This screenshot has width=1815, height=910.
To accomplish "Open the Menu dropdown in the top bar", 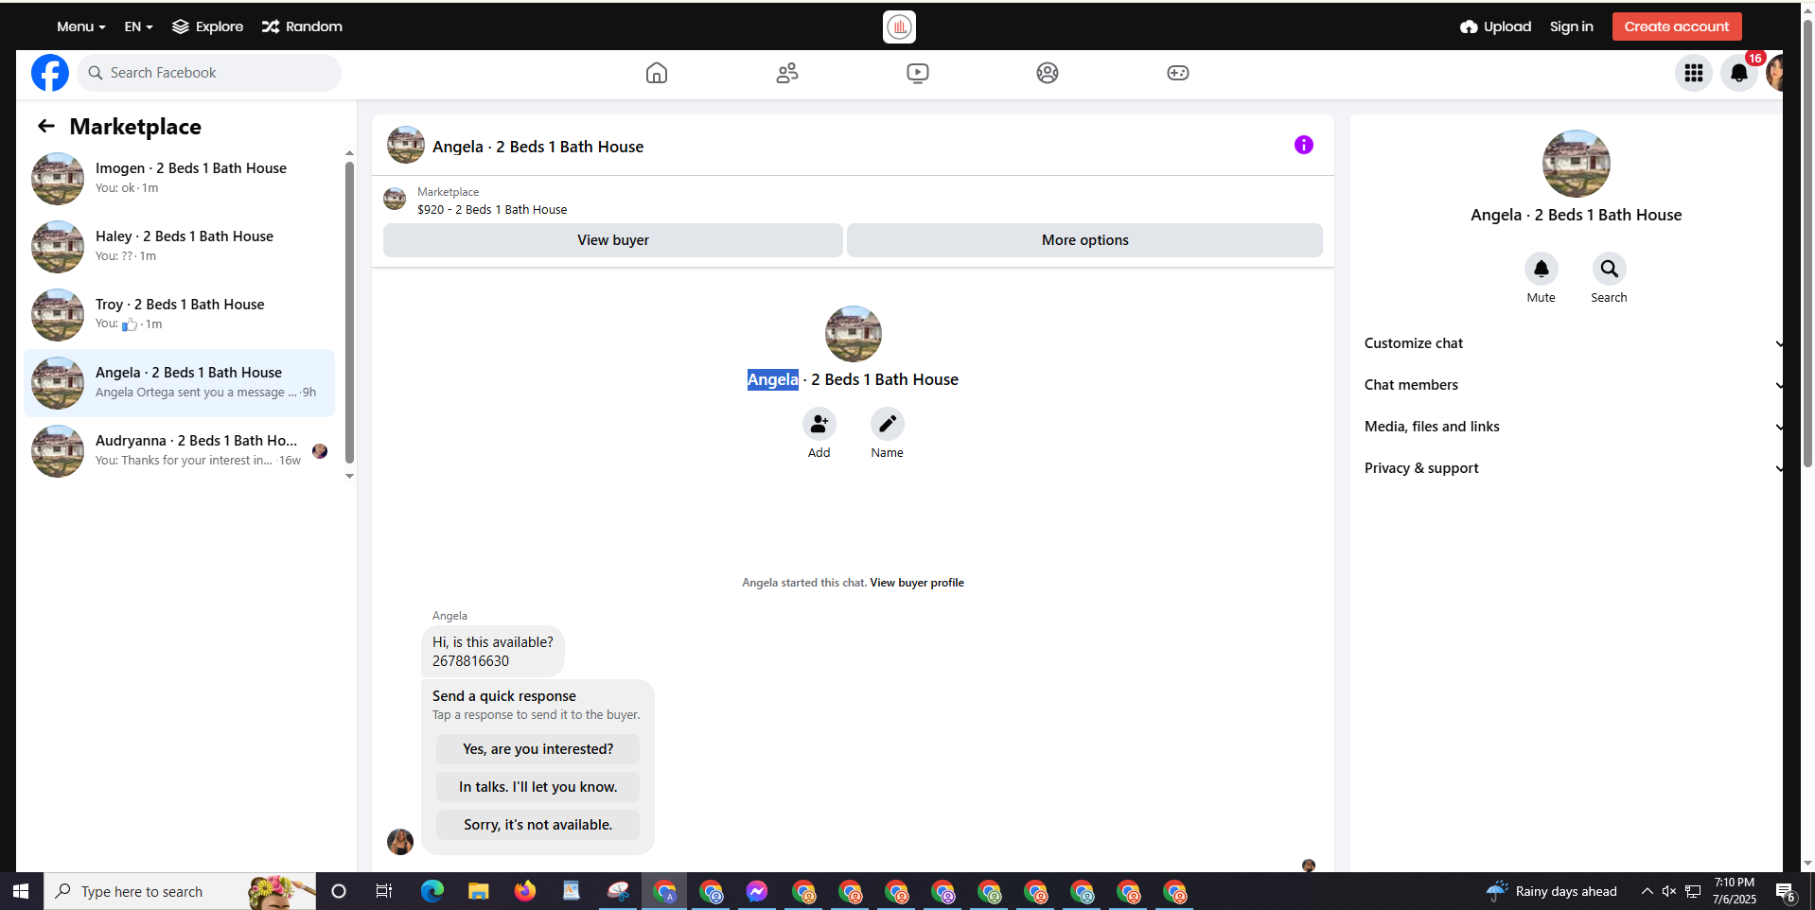I will [x=81, y=26].
